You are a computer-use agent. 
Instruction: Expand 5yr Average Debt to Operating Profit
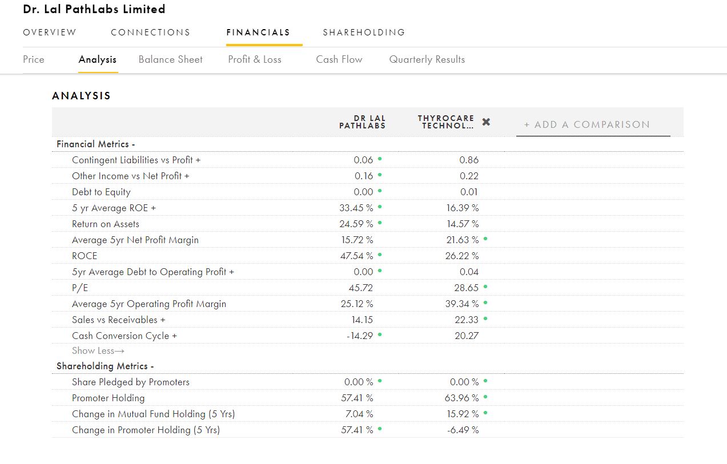click(152, 272)
